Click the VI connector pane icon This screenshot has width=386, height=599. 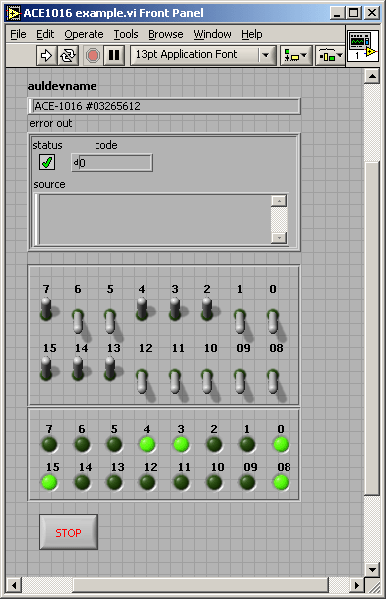click(363, 46)
